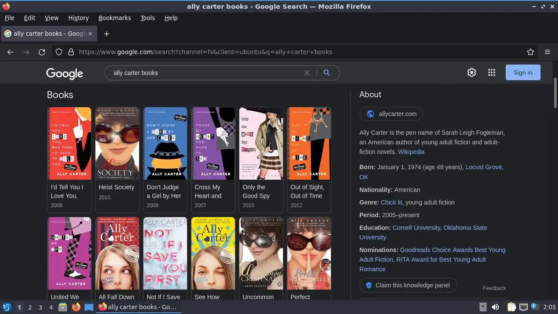
Task: Open the View menu
Action: tap(51, 18)
